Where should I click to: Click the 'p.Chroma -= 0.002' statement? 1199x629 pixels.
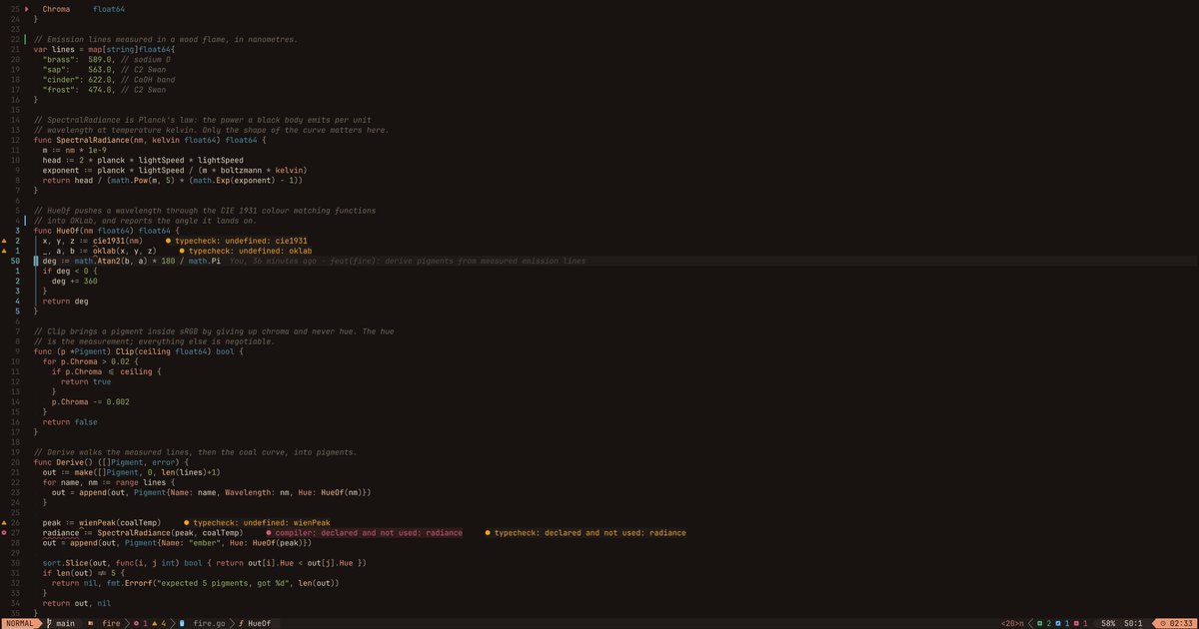[90, 401]
